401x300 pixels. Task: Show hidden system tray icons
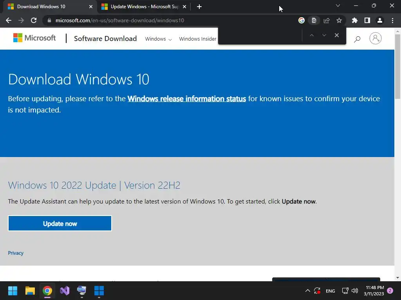pos(308,291)
